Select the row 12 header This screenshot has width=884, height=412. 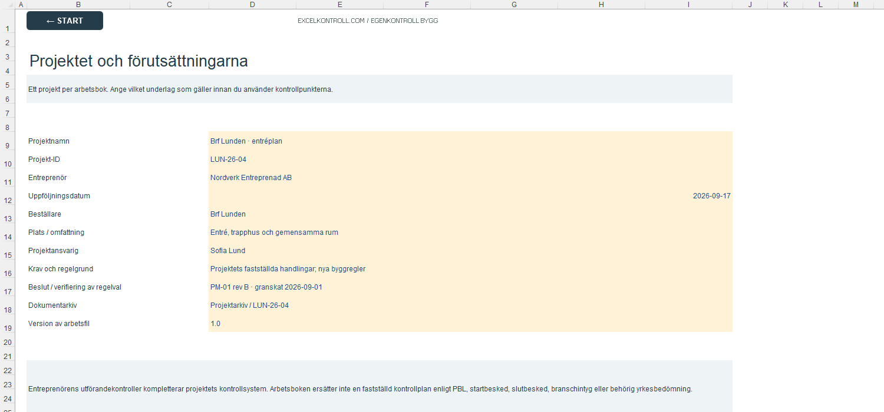(x=7, y=196)
